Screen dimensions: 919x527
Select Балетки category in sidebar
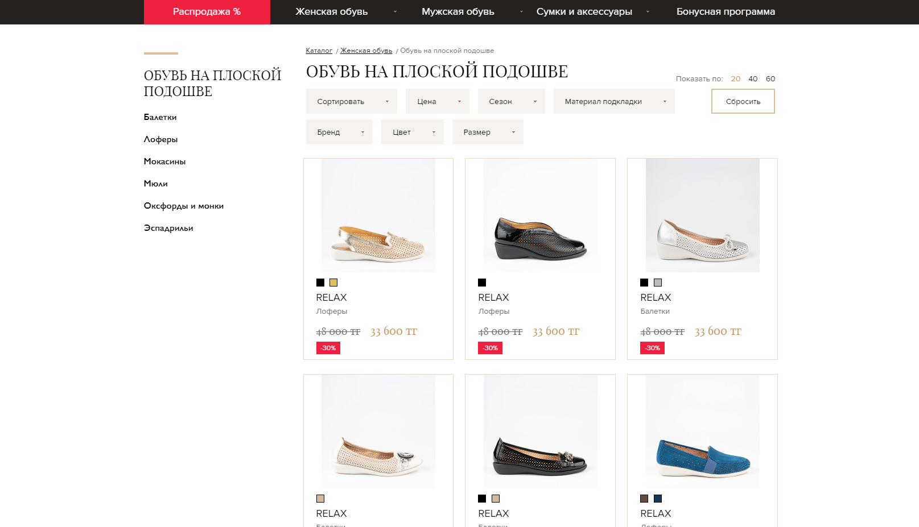click(160, 117)
